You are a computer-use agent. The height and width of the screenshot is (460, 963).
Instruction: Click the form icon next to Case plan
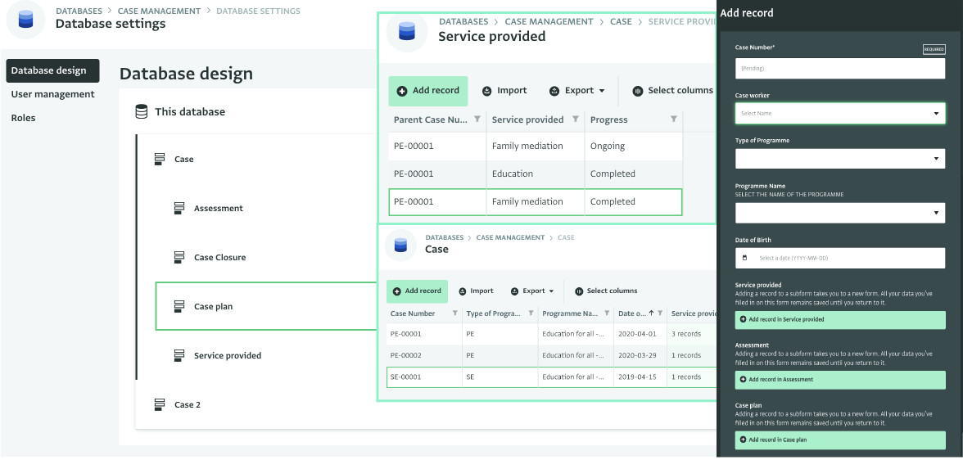tap(179, 306)
